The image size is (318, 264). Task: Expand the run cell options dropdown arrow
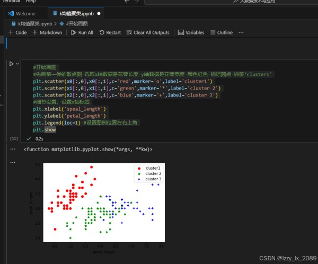pos(17,64)
